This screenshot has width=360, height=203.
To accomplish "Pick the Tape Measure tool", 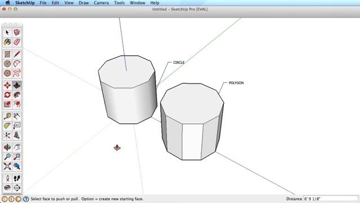I will coord(7,116).
